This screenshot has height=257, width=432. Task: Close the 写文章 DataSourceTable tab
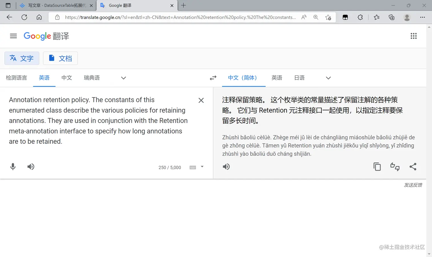pos(91,5)
